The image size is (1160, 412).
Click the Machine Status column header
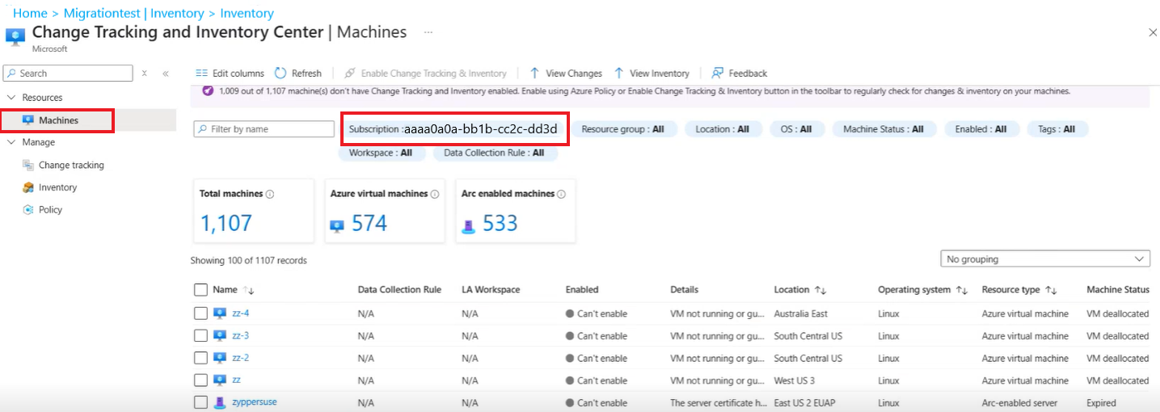[1118, 289]
